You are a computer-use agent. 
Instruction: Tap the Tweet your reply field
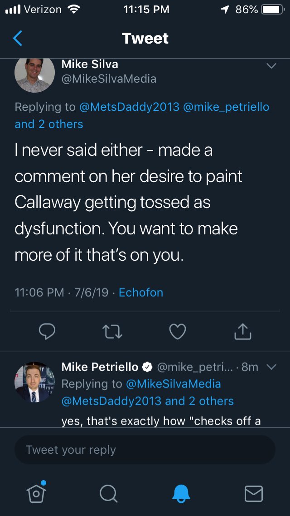click(x=145, y=450)
